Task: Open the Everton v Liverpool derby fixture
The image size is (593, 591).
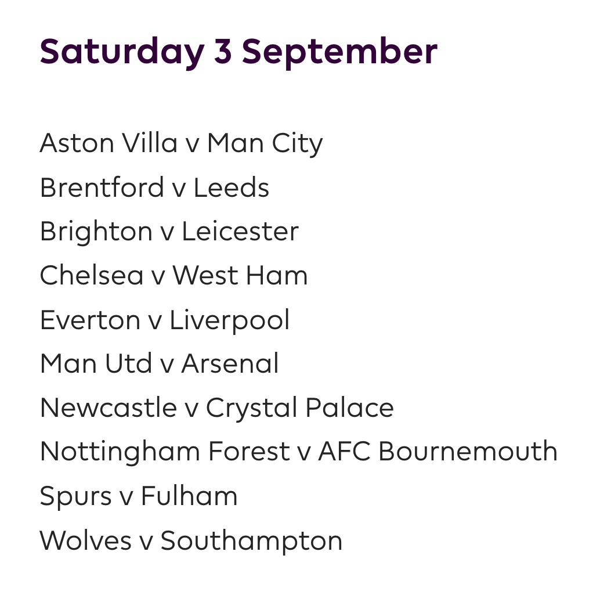Action: point(165,320)
